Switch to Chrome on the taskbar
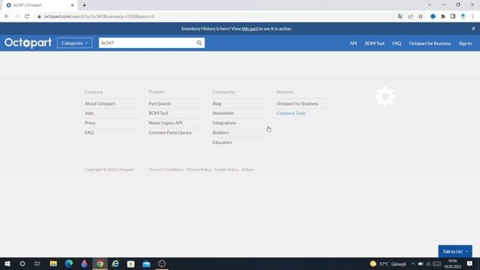This screenshot has height=270, width=480. click(100, 263)
